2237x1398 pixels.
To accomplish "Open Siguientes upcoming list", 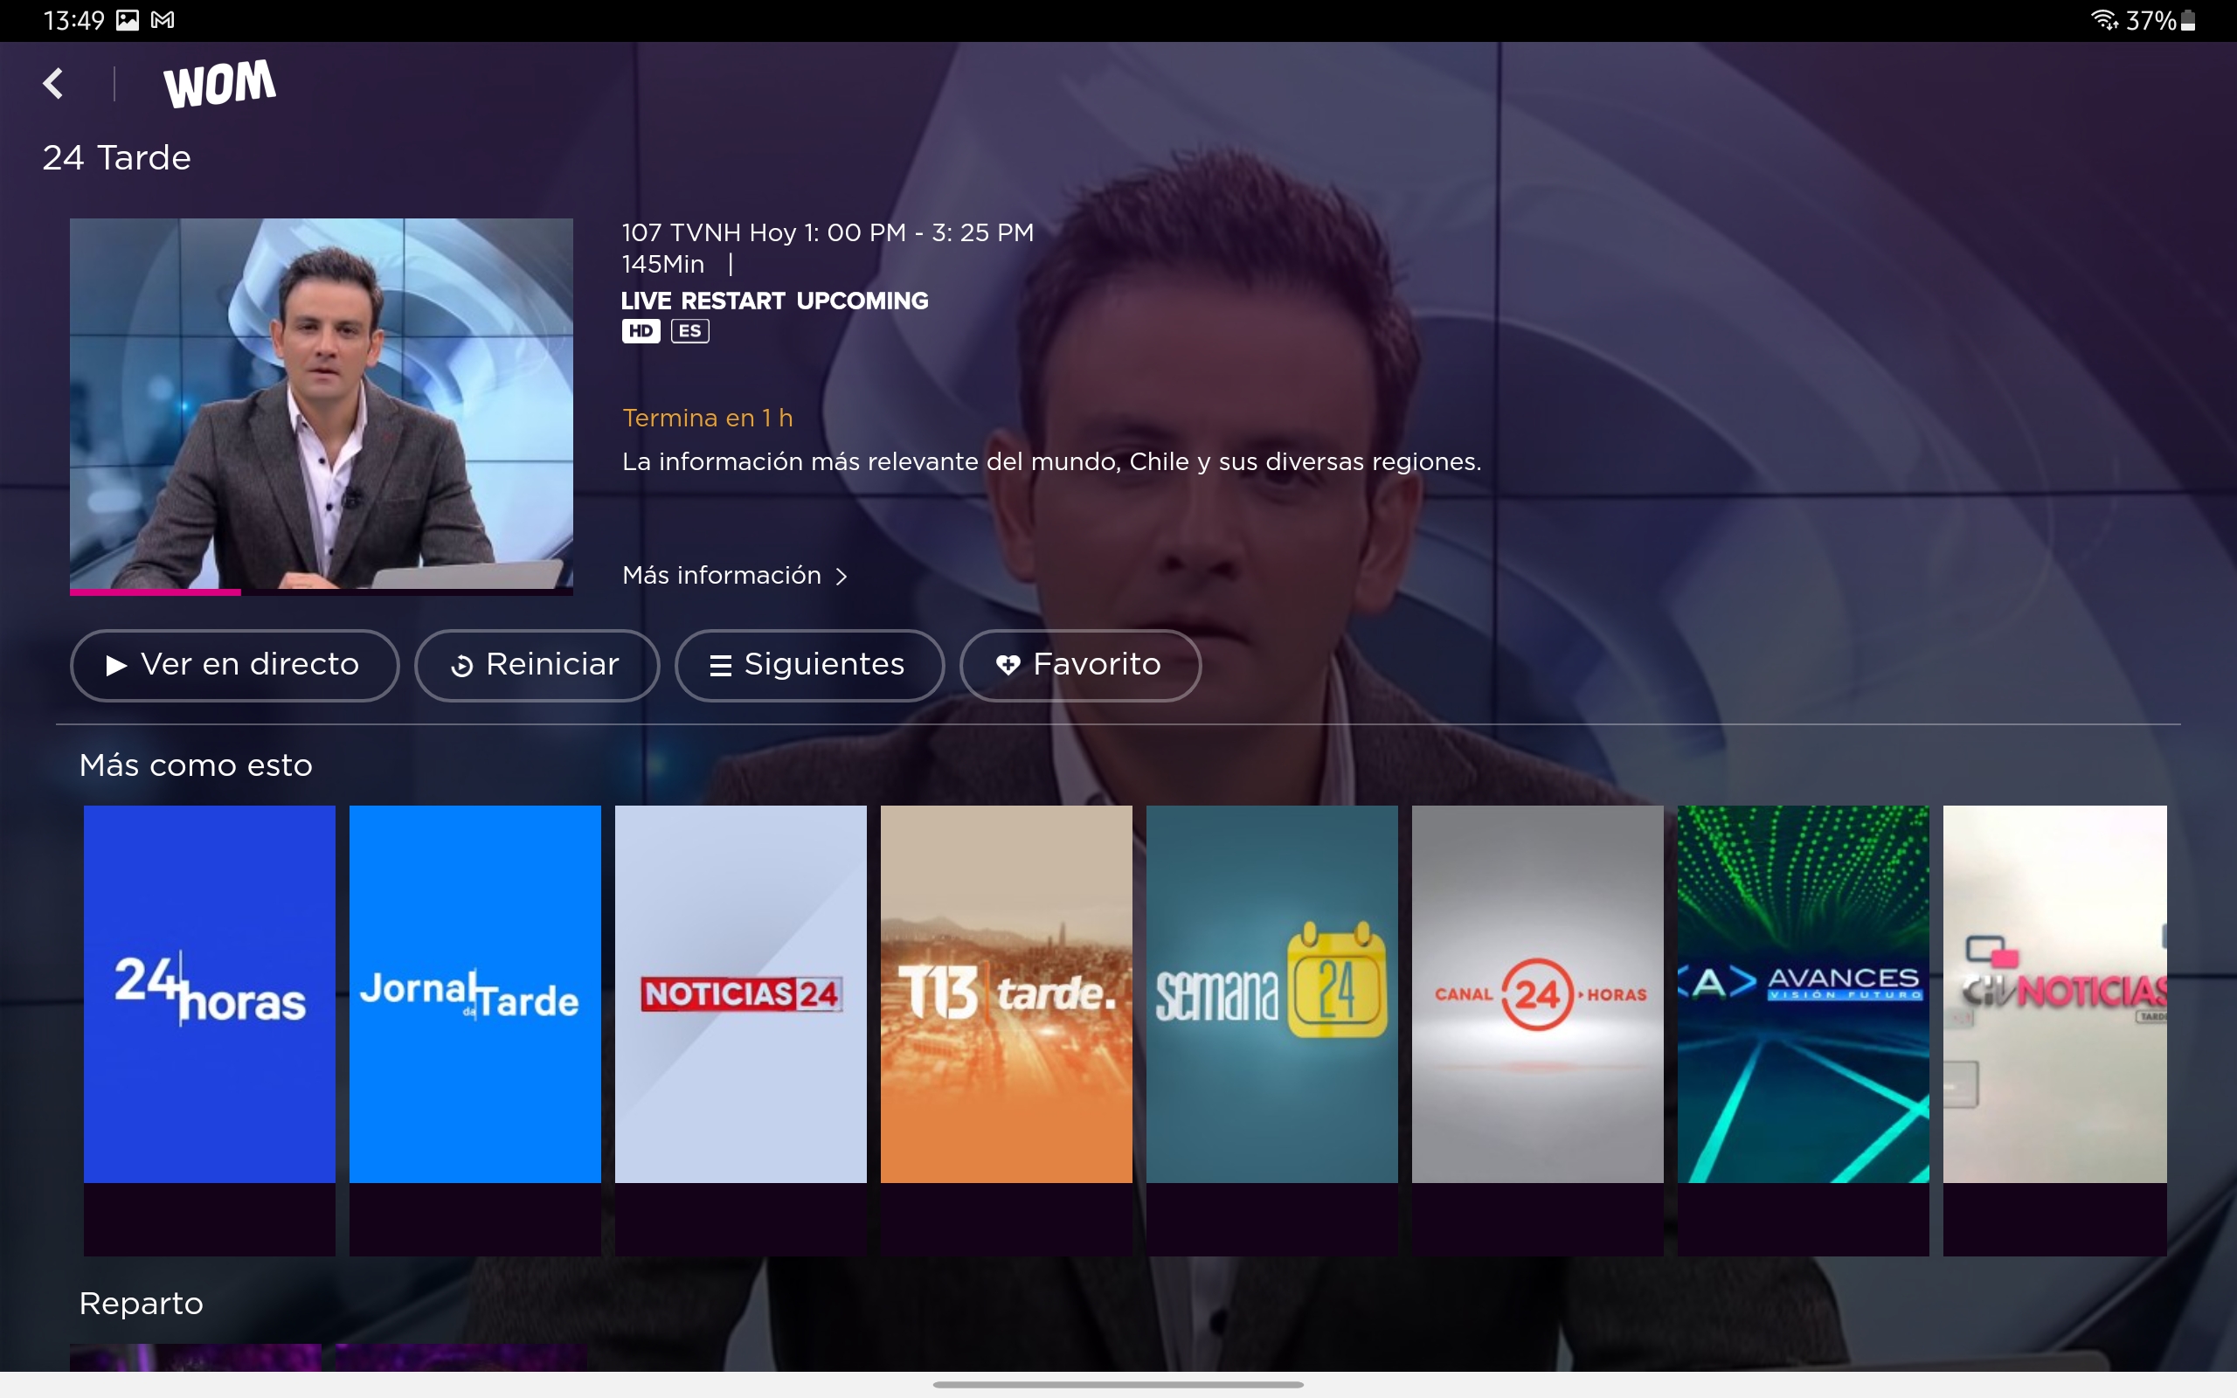I will (809, 665).
